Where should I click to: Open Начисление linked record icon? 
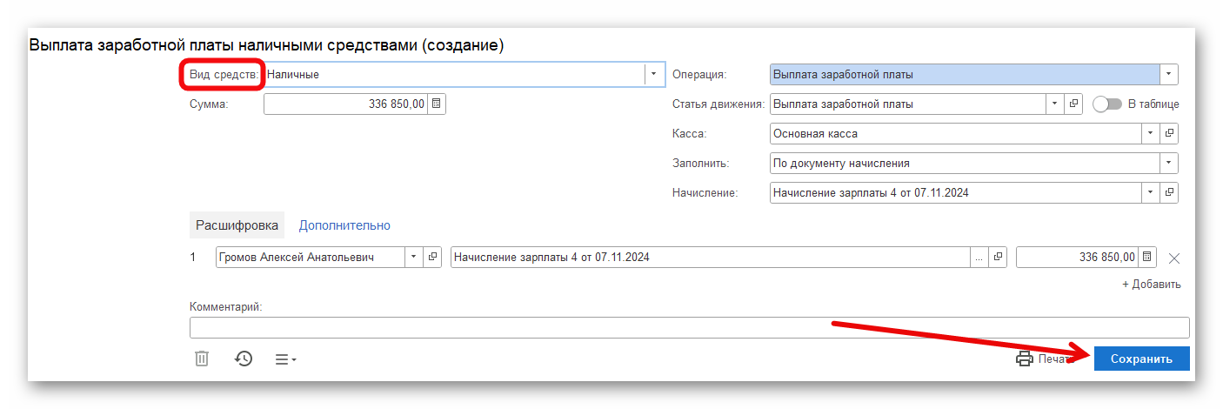point(1170,192)
